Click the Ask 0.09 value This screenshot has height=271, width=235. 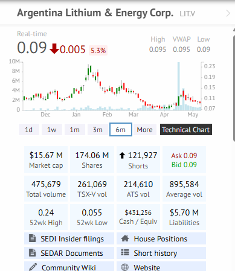184,156
